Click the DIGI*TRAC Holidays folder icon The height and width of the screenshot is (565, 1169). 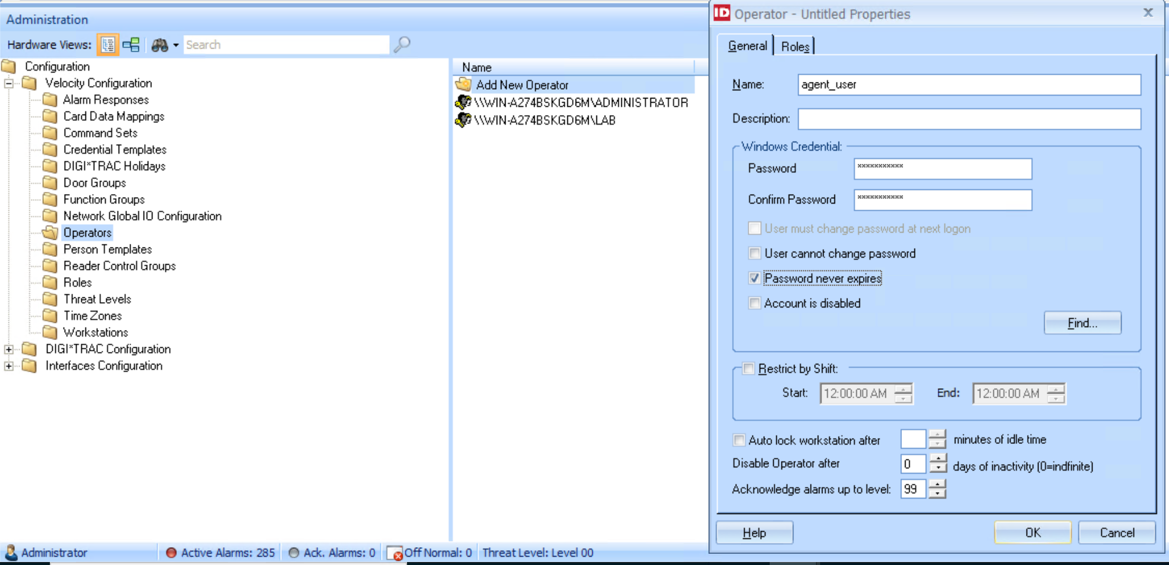pos(50,166)
